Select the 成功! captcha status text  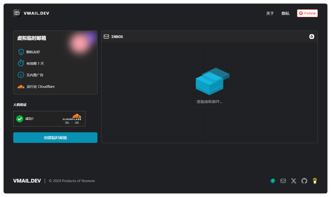click(29, 119)
